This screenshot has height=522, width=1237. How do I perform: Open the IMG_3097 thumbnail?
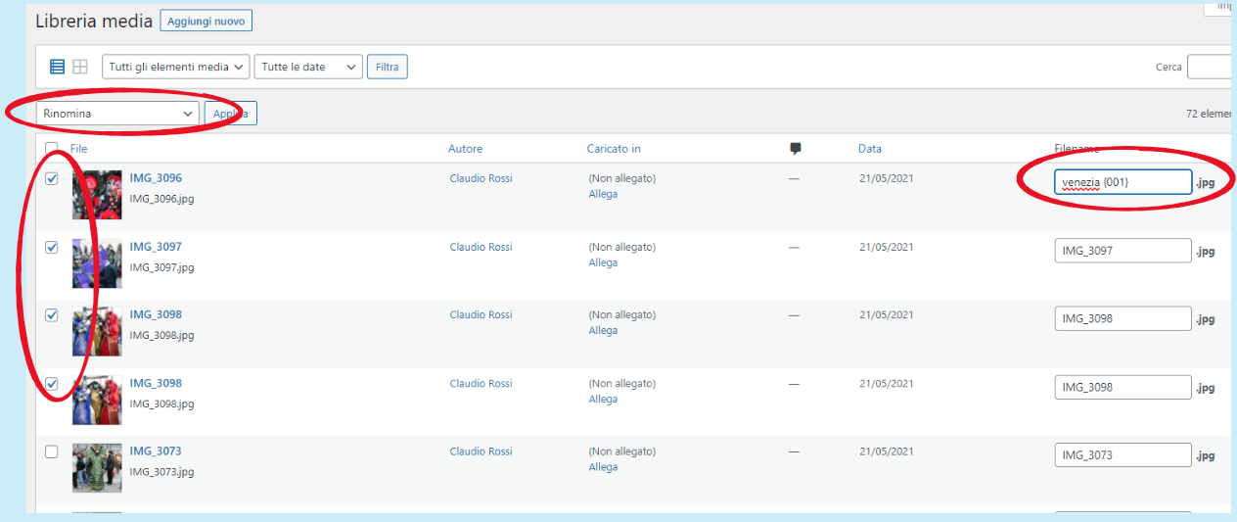[97, 263]
